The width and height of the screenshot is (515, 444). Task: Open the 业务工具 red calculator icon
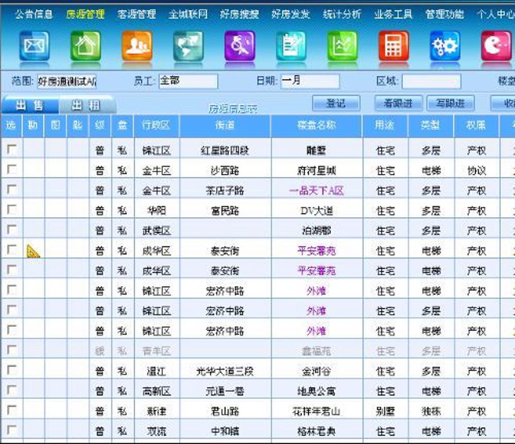click(393, 46)
